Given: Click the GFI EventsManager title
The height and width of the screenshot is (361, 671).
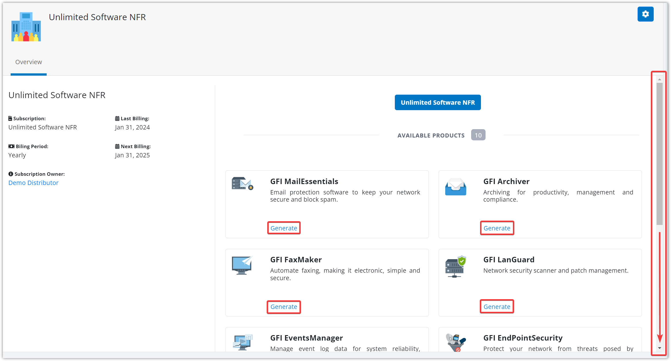Looking at the screenshot, I should click(x=306, y=338).
